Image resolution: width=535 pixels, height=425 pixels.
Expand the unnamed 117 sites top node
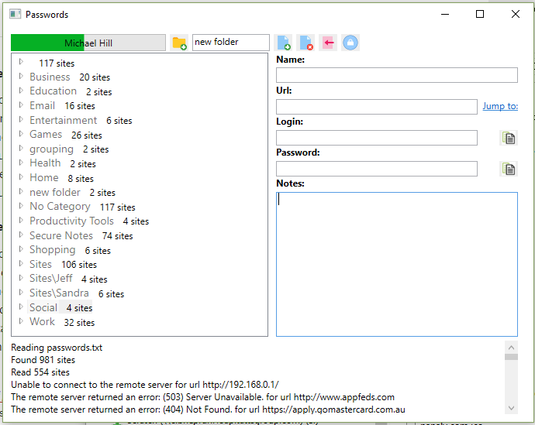21,62
